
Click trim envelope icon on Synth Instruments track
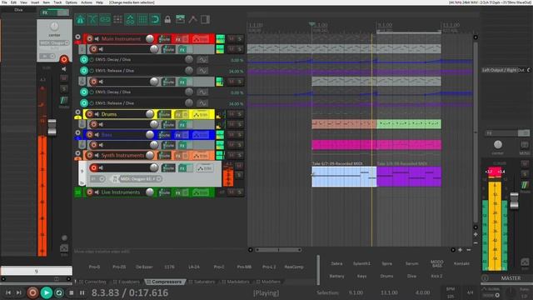(201, 156)
